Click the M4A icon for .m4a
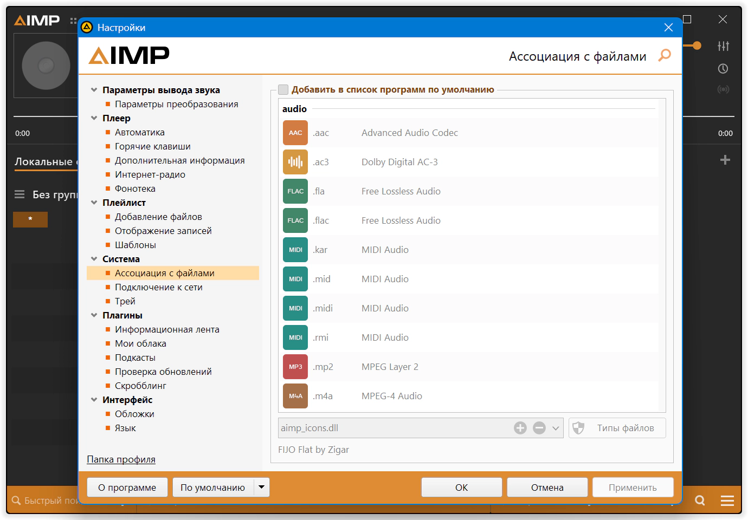Screen dimensions: 748x520 pyautogui.click(x=295, y=396)
